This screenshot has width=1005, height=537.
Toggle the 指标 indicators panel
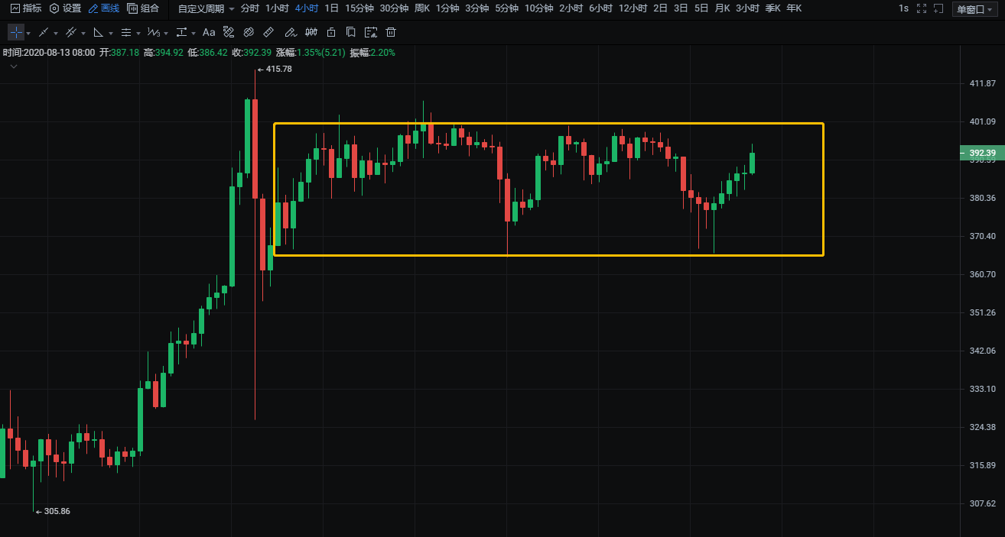[x=25, y=8]
